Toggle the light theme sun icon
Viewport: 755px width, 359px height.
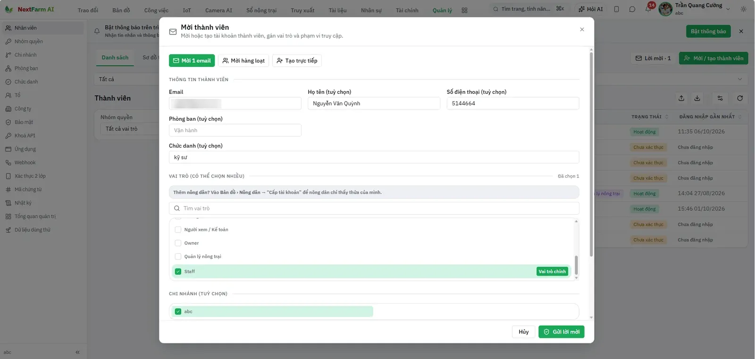[744, 9]
